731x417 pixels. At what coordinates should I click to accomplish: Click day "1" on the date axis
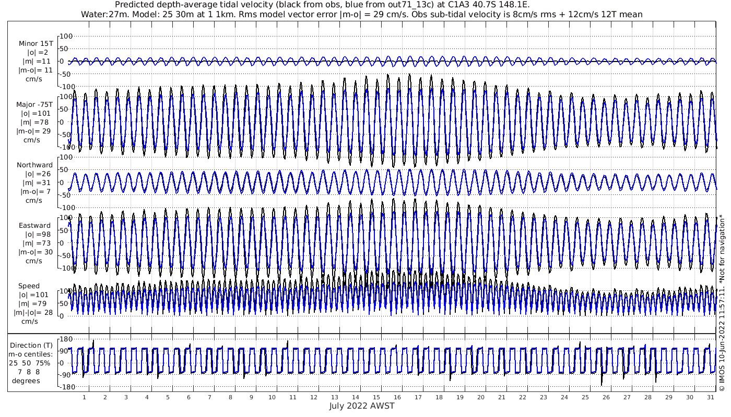point(84,397)
